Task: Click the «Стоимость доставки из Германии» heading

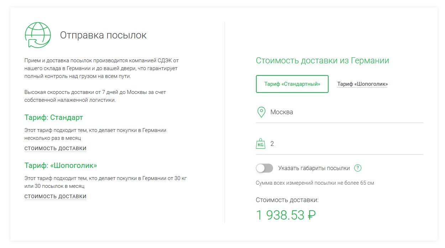Action: 322,60
